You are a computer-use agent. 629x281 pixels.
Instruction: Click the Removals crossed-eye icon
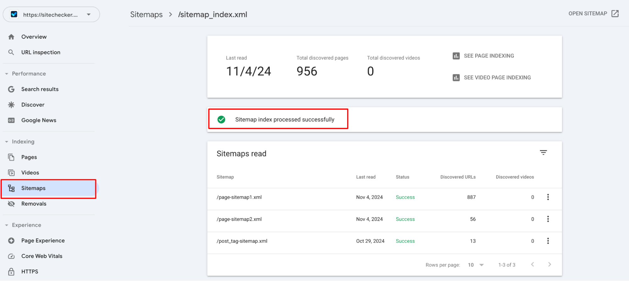tap(11, 204)
